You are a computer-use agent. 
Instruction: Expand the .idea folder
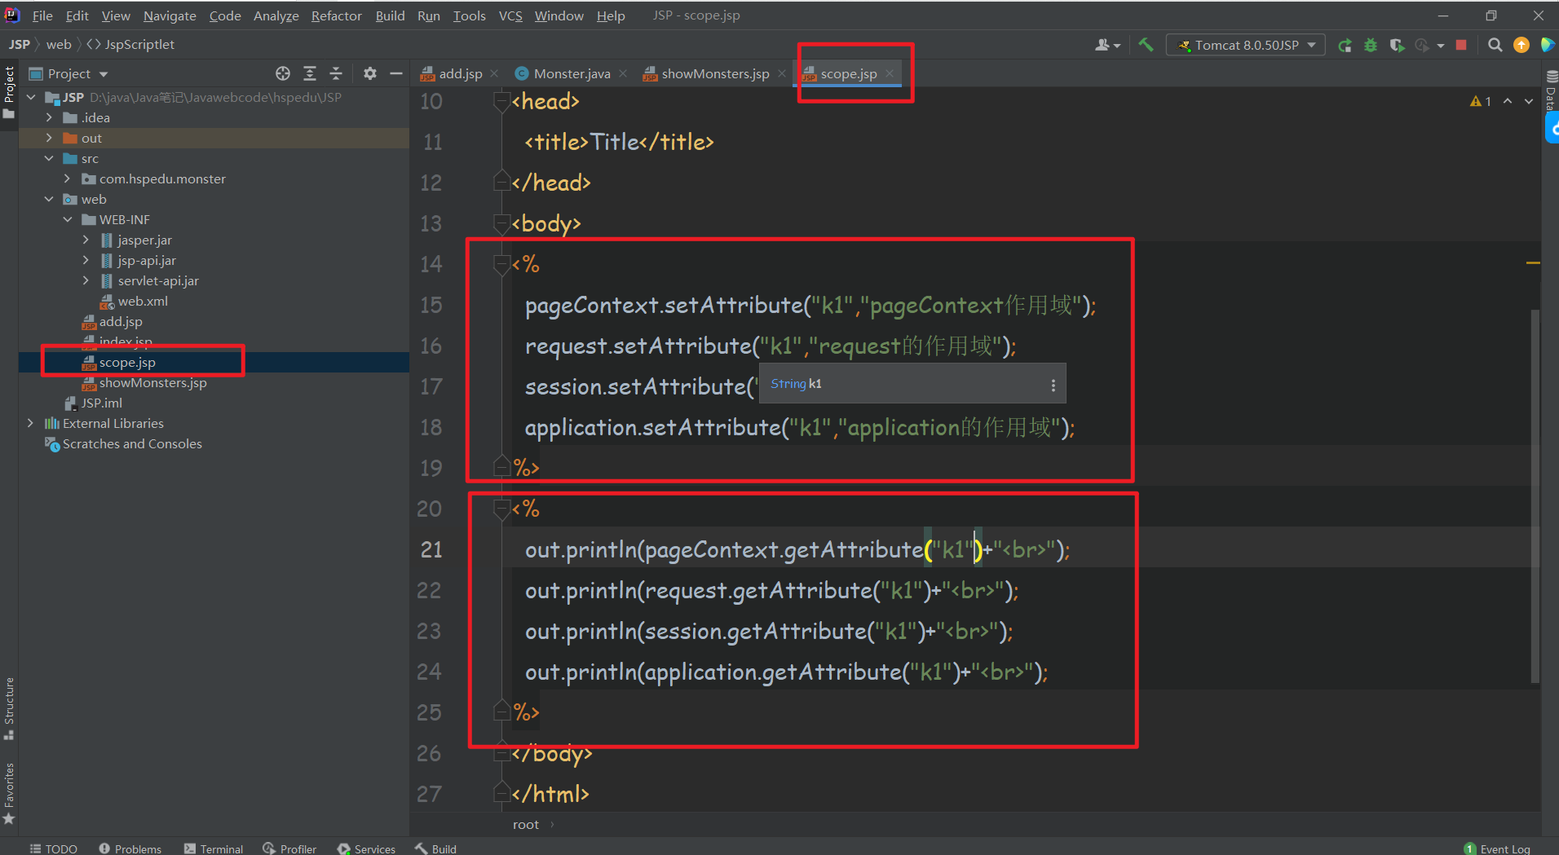click(49, 117)
